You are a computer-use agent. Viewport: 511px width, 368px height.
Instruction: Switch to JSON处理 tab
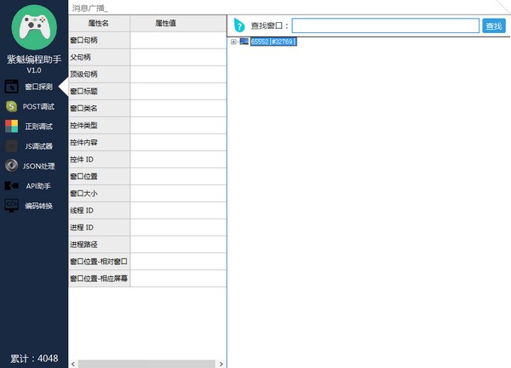click(39, 166)
